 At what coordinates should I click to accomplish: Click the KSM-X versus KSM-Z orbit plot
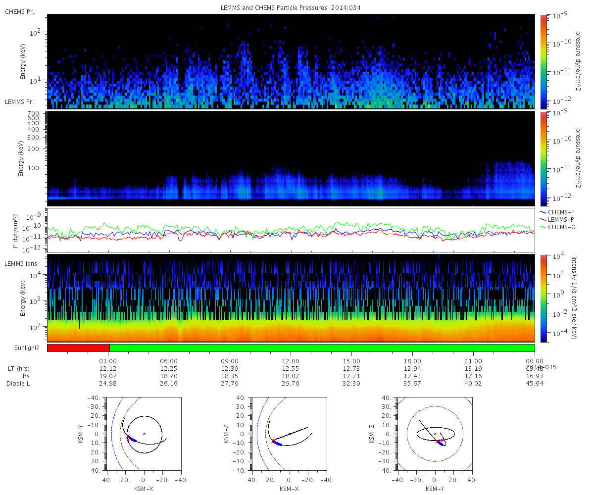point(289,434)
